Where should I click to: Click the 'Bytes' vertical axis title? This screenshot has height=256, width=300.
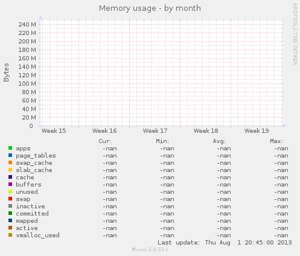6,72
